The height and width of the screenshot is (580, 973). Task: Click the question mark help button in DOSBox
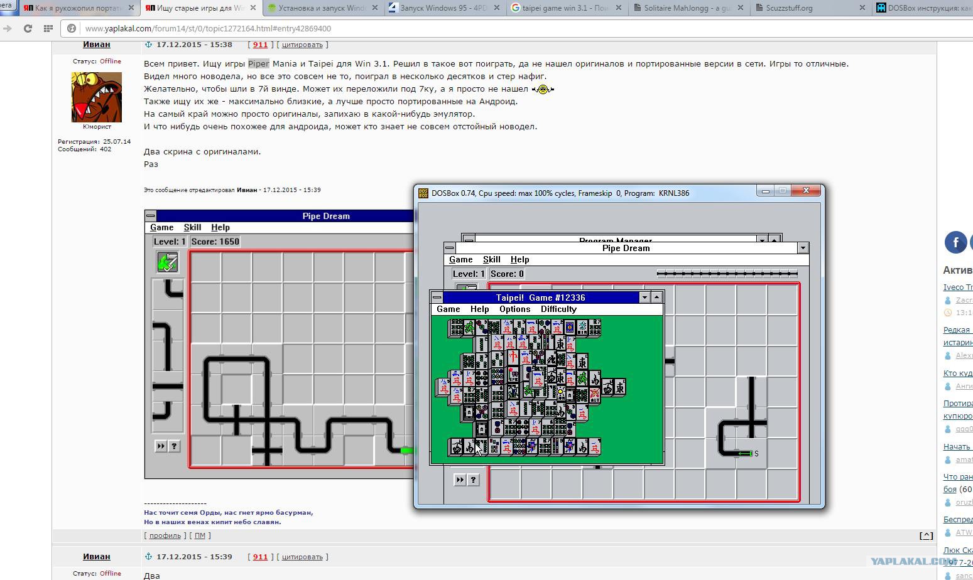[x=474, y=480]
